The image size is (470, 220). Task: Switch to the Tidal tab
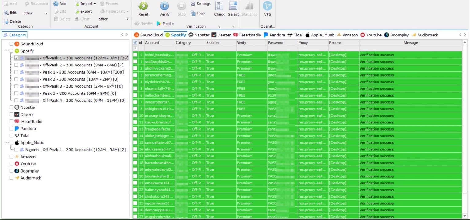click(295, 35)
